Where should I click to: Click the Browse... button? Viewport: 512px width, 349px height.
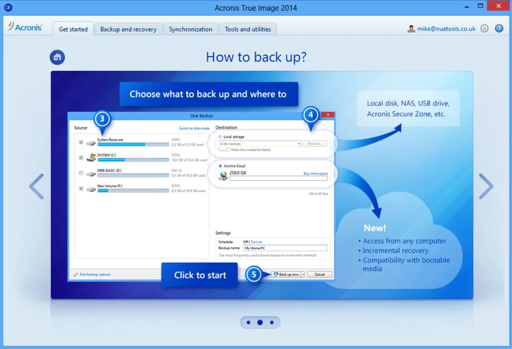coord(315,144)
